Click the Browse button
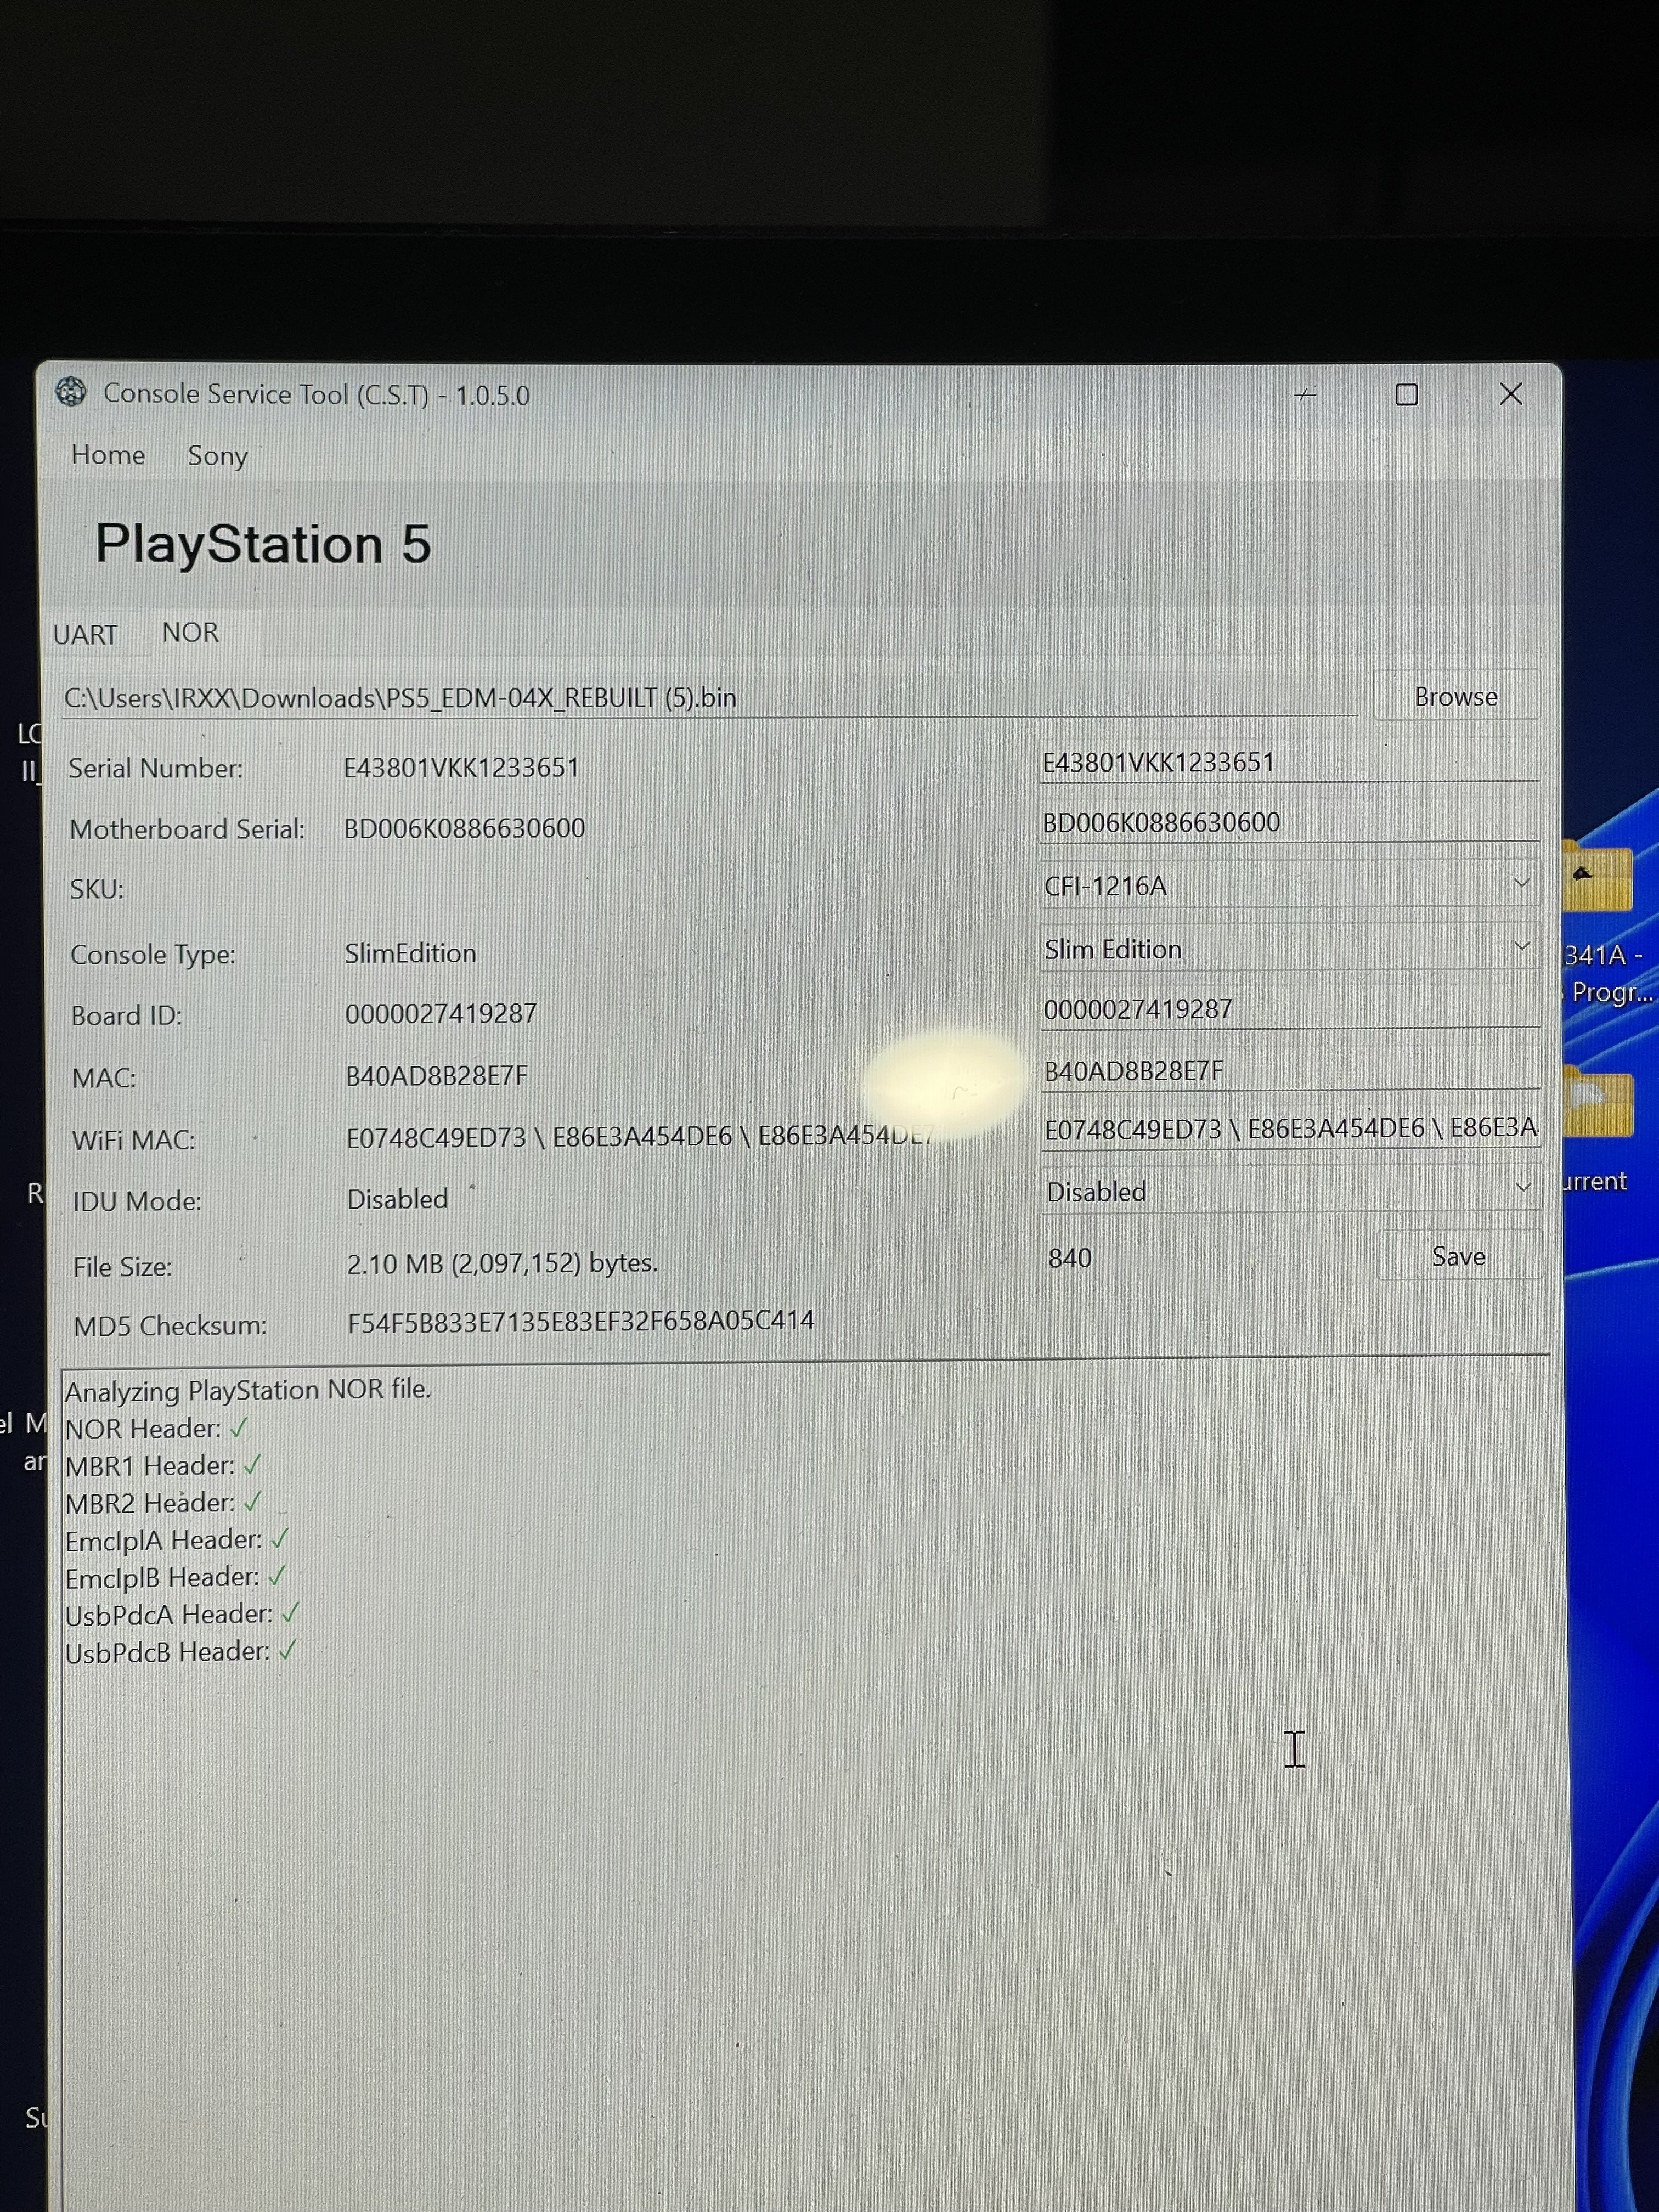This screenshot has width=1659, height=2212. [1455, 696]
